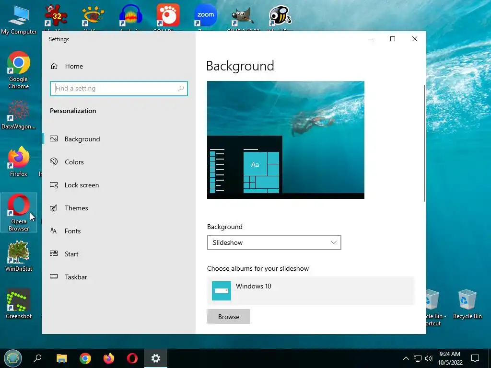Select Recycle Bin desktop icon
Image resolution: width=491 pixels, height=368 pixels.
(467, 304)
